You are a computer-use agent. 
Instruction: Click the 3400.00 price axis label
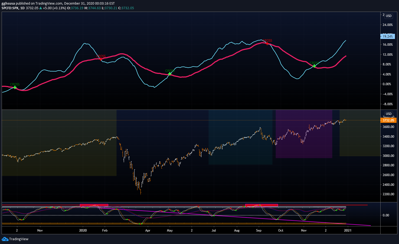[388, 136]
